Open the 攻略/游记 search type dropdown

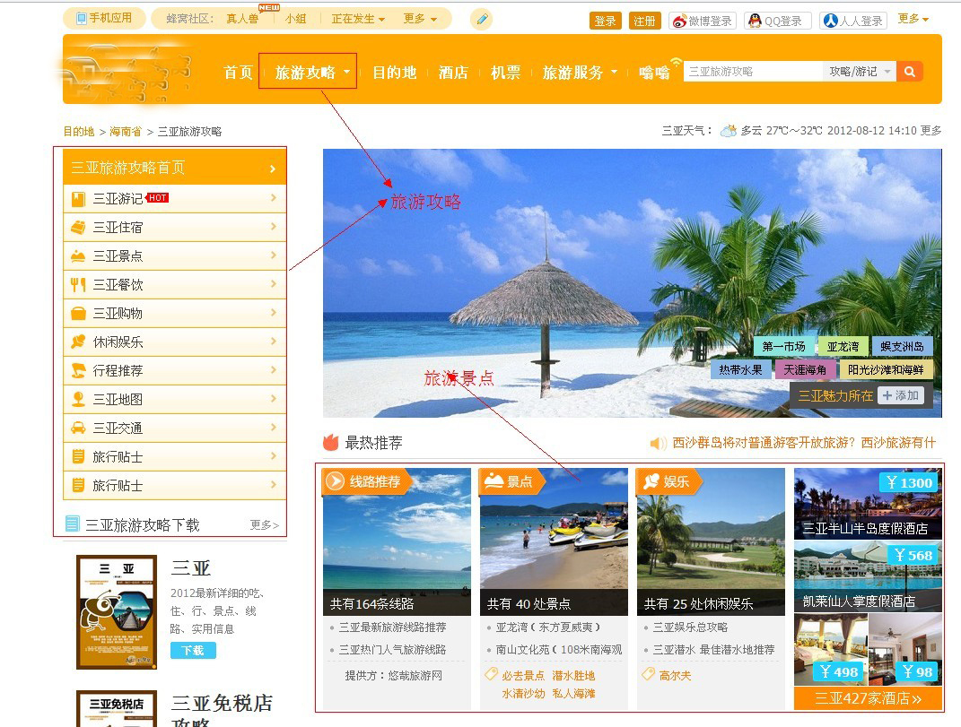(x=859, y=72)
